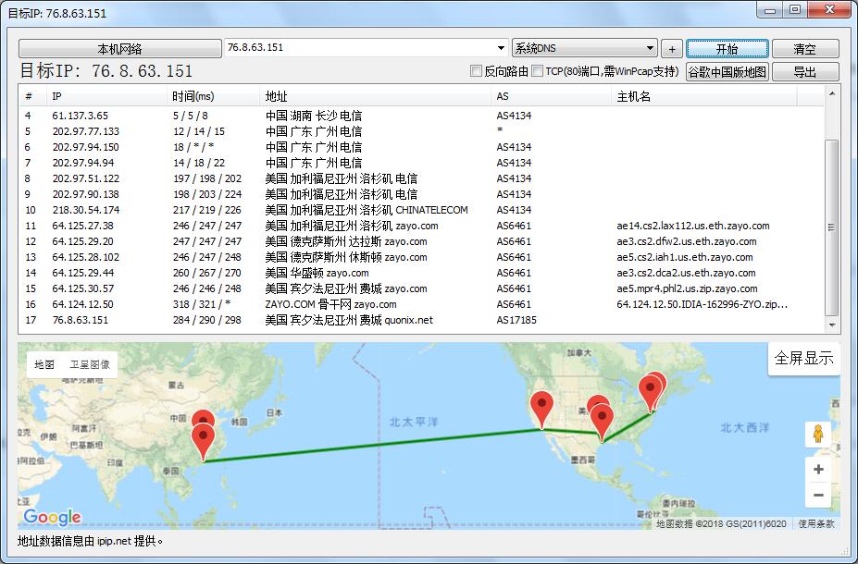Click the 导出 export button
858x564 pixels.
[804, 72]
